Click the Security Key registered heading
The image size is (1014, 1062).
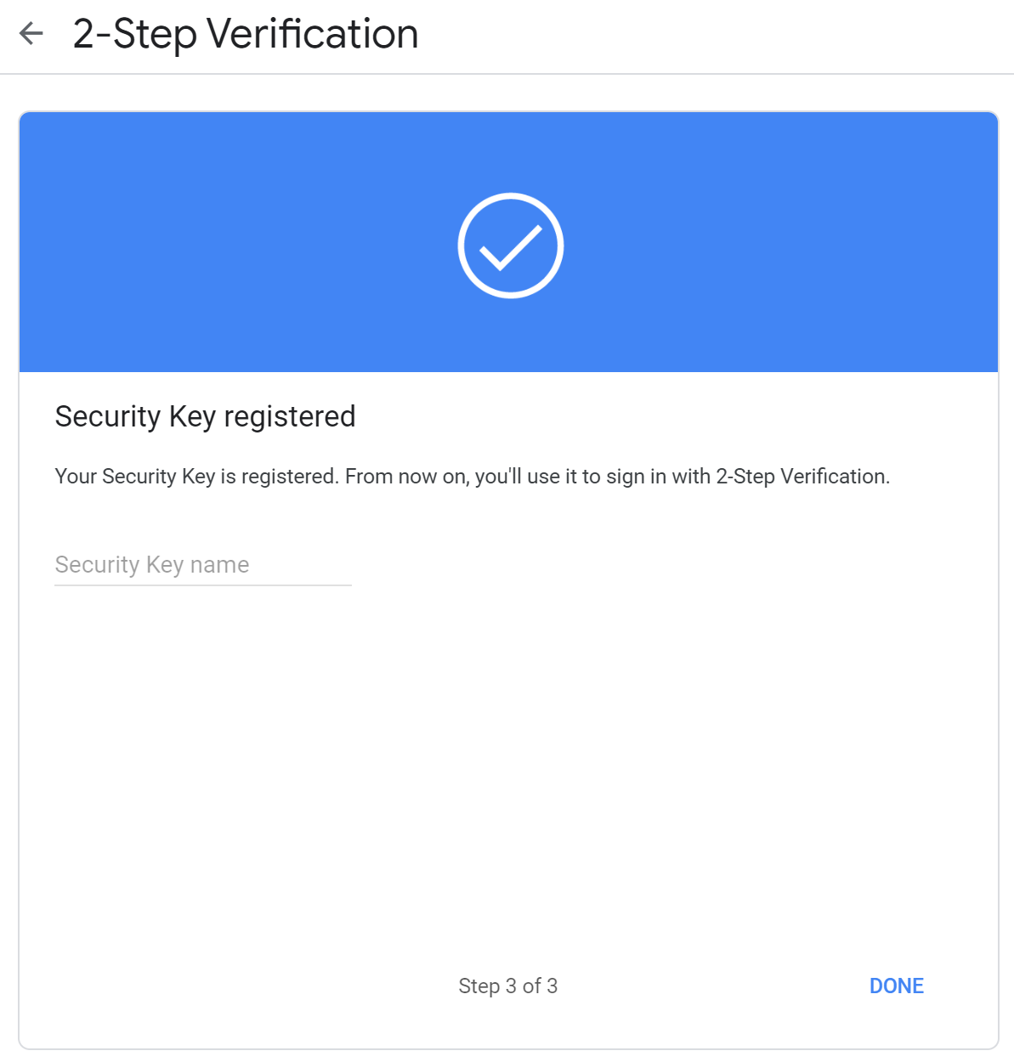click(x=205, y=416)
